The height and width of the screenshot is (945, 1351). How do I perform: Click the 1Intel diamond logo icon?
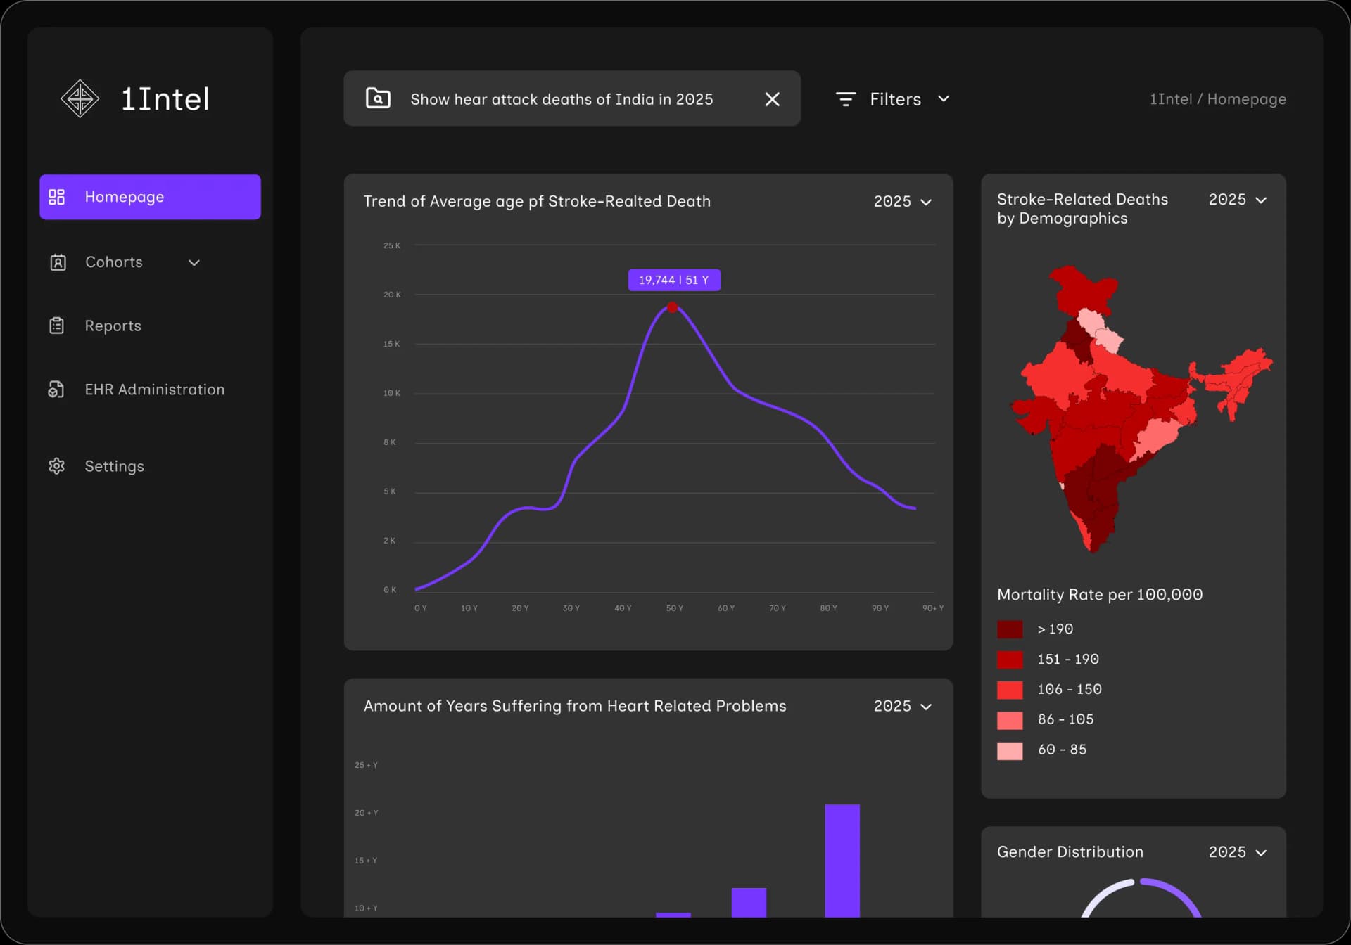80,98
